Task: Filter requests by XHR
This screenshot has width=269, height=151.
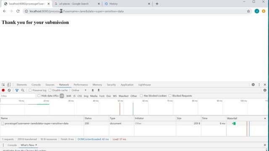Action: click(x=69, y=96)
